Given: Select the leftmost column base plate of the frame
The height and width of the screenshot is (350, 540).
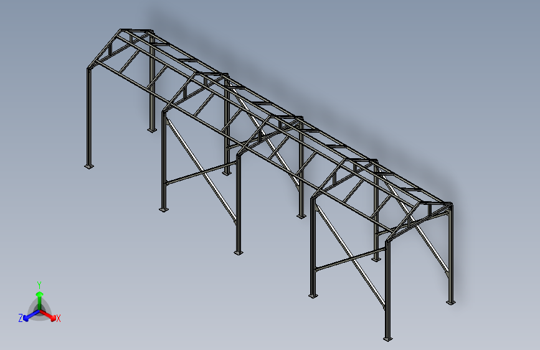Looking at the screenshot, I should tap(89, 167).
